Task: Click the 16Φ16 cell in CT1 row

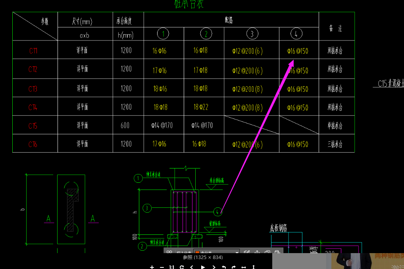Action: (x=160, y=51)
